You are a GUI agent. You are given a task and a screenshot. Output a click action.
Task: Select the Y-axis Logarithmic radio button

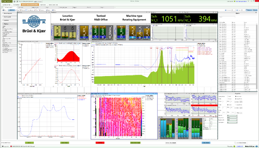(x=236, y=105)
